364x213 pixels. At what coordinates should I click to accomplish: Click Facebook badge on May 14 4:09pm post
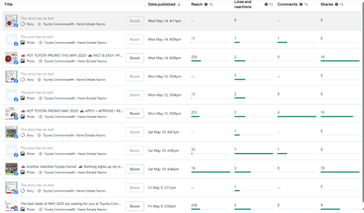(16, 44)
